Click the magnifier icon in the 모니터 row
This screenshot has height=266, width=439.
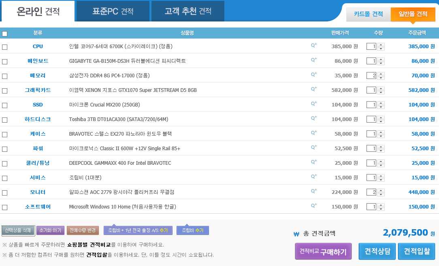(313, 192)
